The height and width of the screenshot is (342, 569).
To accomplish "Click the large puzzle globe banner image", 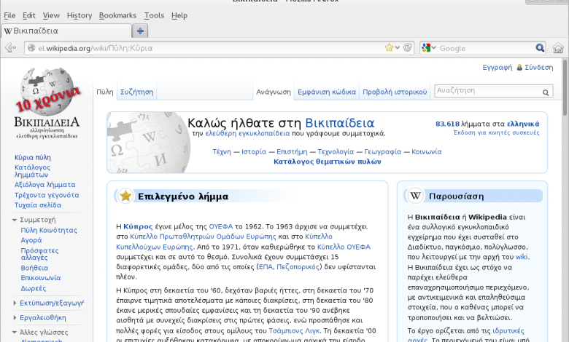I will (149, 142).
